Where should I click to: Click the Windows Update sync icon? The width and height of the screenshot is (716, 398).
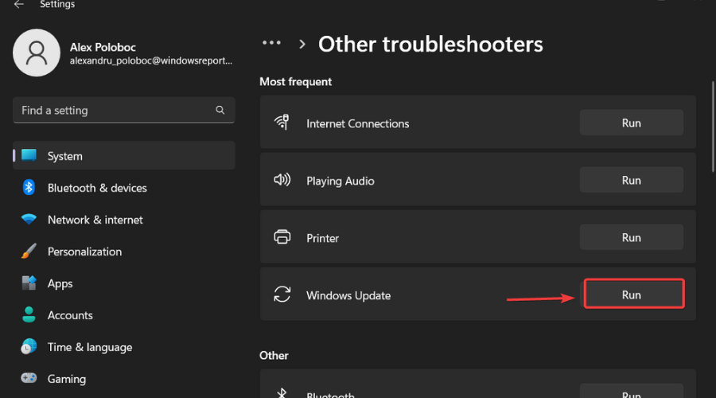[282, 295]
